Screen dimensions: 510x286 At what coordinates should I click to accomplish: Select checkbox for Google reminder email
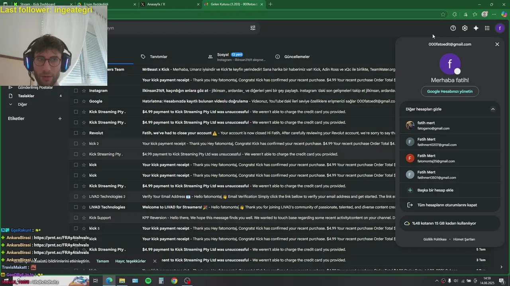pos(76,101)
